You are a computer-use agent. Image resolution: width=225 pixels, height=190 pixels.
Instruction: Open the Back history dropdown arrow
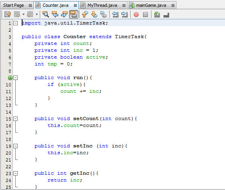coord(24,14)
